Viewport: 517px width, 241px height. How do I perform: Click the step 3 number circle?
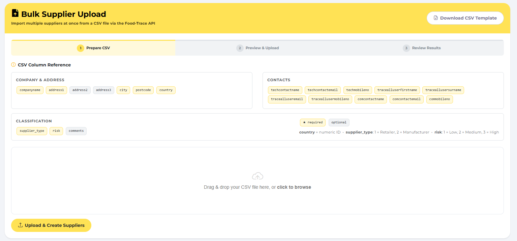click(406, 48)
